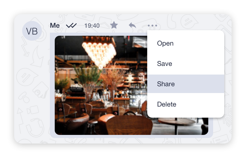Viewport: 247px width, 162px height.
Task: Click the bar shelves in the photo
Action: (x=136, y=82)
